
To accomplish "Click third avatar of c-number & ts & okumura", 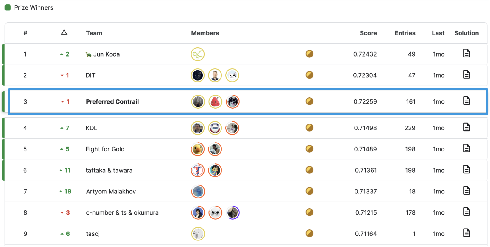I will pyautogui.click(x=233, y=213).
